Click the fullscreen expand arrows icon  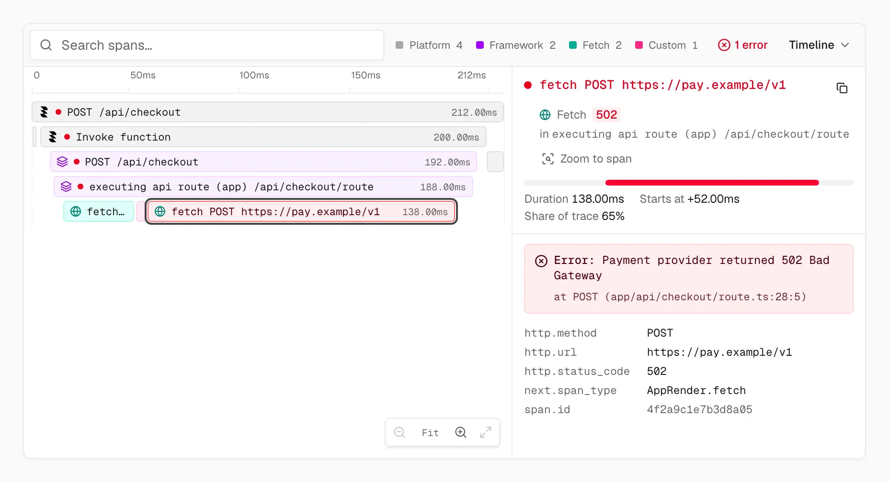tap(486, 432)
